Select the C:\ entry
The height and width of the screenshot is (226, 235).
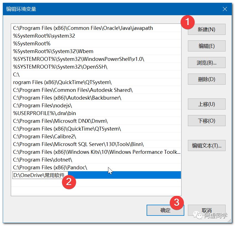tap(96, 74)
